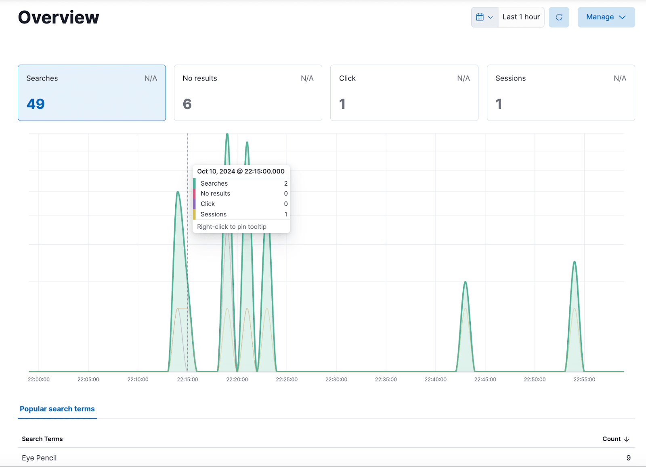The width and height of the screenshot is (646, 467).
Task: Open the calendar date picker icon
Action: point(480,17)
